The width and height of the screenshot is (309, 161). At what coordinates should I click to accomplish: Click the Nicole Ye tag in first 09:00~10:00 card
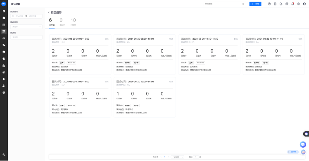tap(71, 63)
